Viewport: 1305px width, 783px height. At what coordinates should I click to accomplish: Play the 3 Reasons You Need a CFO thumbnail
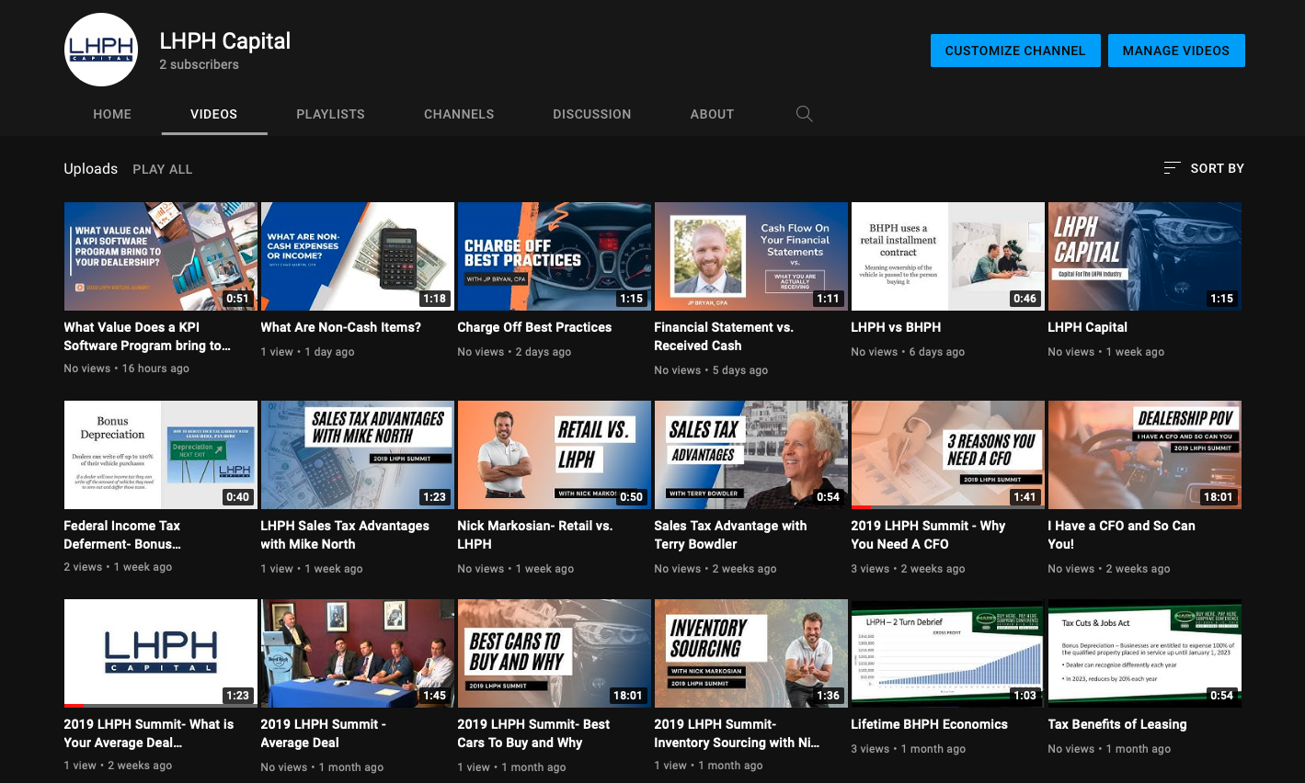[x=948, y=455]
